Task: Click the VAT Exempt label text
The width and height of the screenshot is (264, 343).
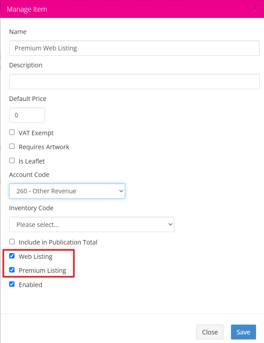Action: (x=36, y=133)
